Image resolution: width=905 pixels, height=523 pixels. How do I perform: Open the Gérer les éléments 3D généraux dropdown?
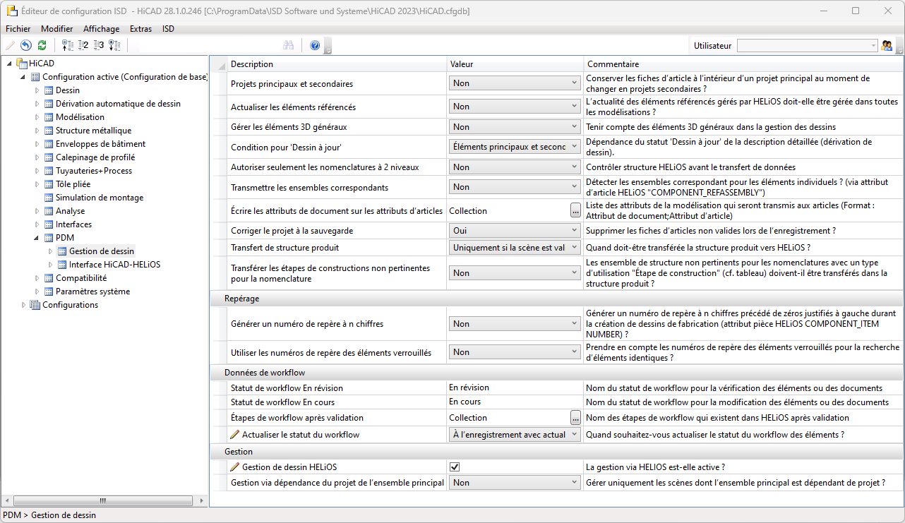(515, 127)
